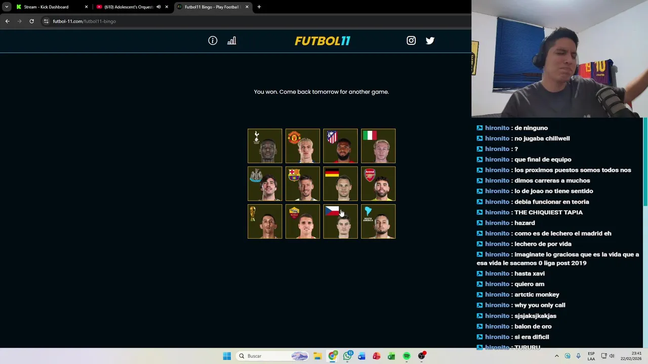Open OBS Studio from the taskbar

click(422, 356)
